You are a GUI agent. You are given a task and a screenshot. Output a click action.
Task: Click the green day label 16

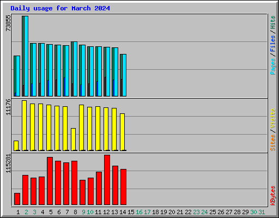(139, 212)
